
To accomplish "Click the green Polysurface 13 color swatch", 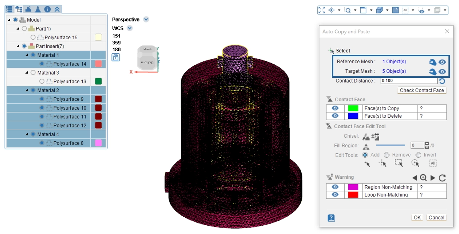I will click(x=98, y=81).
